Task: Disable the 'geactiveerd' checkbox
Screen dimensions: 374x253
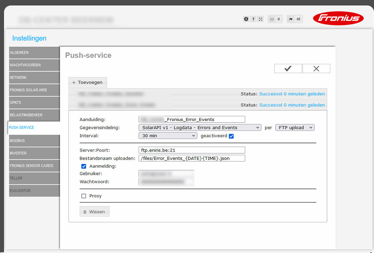Action: [231, 136]
